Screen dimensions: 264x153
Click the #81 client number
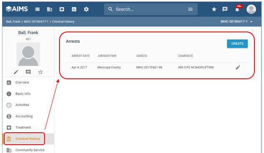tap(28, 39)
